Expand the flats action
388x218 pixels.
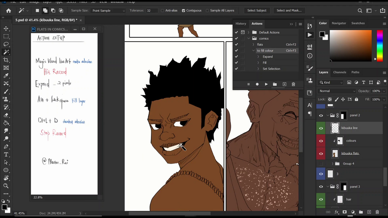point(253,44)
